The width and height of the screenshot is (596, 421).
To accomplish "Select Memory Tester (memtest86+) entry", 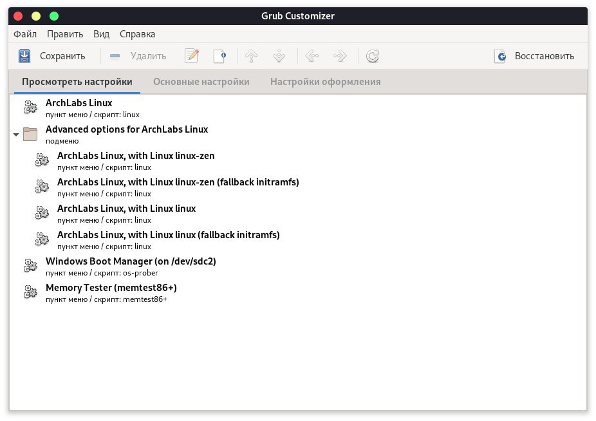I will 111,288.
